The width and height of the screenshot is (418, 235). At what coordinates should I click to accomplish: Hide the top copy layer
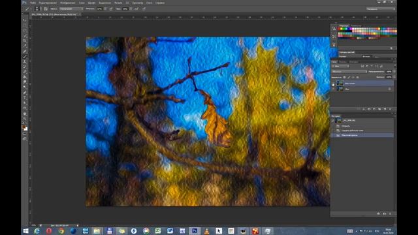pos(333,84)
